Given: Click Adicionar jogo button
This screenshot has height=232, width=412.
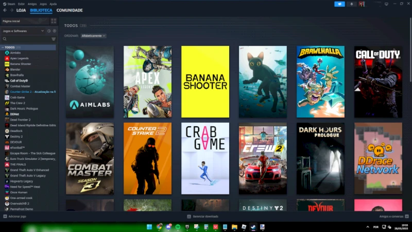Looking at the screenshot, I should point(14,217).
